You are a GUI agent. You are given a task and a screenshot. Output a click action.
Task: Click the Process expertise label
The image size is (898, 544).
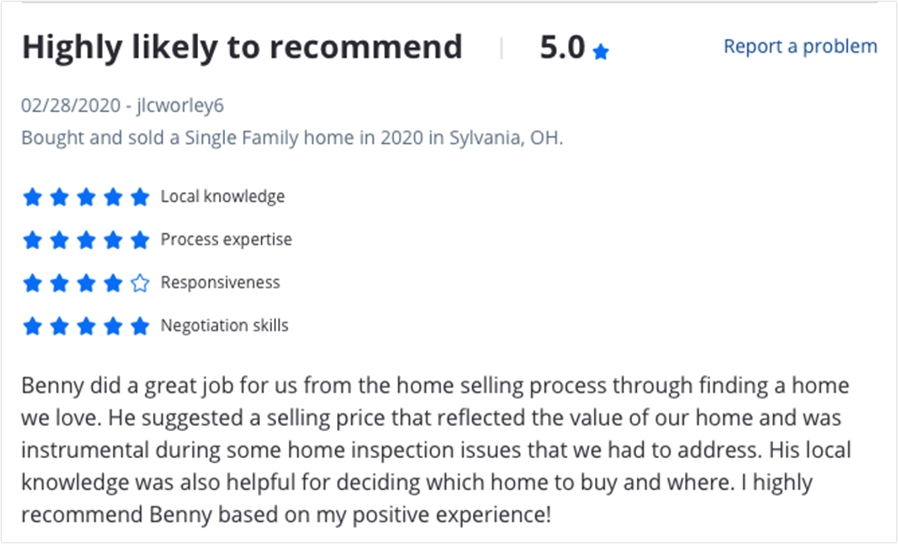226,240
